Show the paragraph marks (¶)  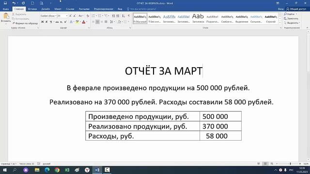(129, 16)
